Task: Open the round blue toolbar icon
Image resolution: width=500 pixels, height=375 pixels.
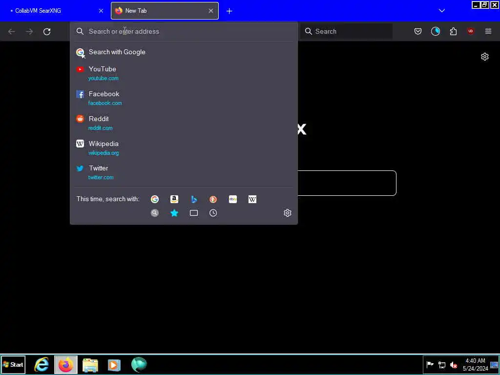Action: 435,31
